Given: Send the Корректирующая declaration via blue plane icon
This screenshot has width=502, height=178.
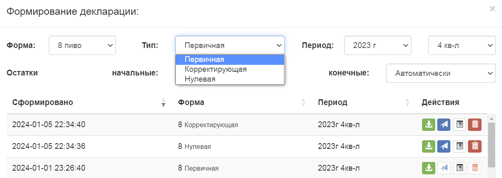Looking at the screenshot, I should click(444, 124).
